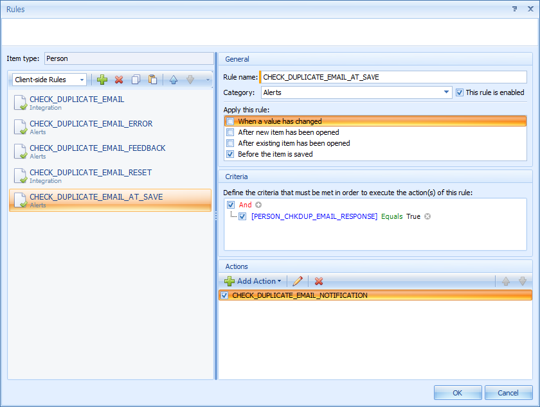
Task: Click inside the Rule name field
Action: pos(392,77)
